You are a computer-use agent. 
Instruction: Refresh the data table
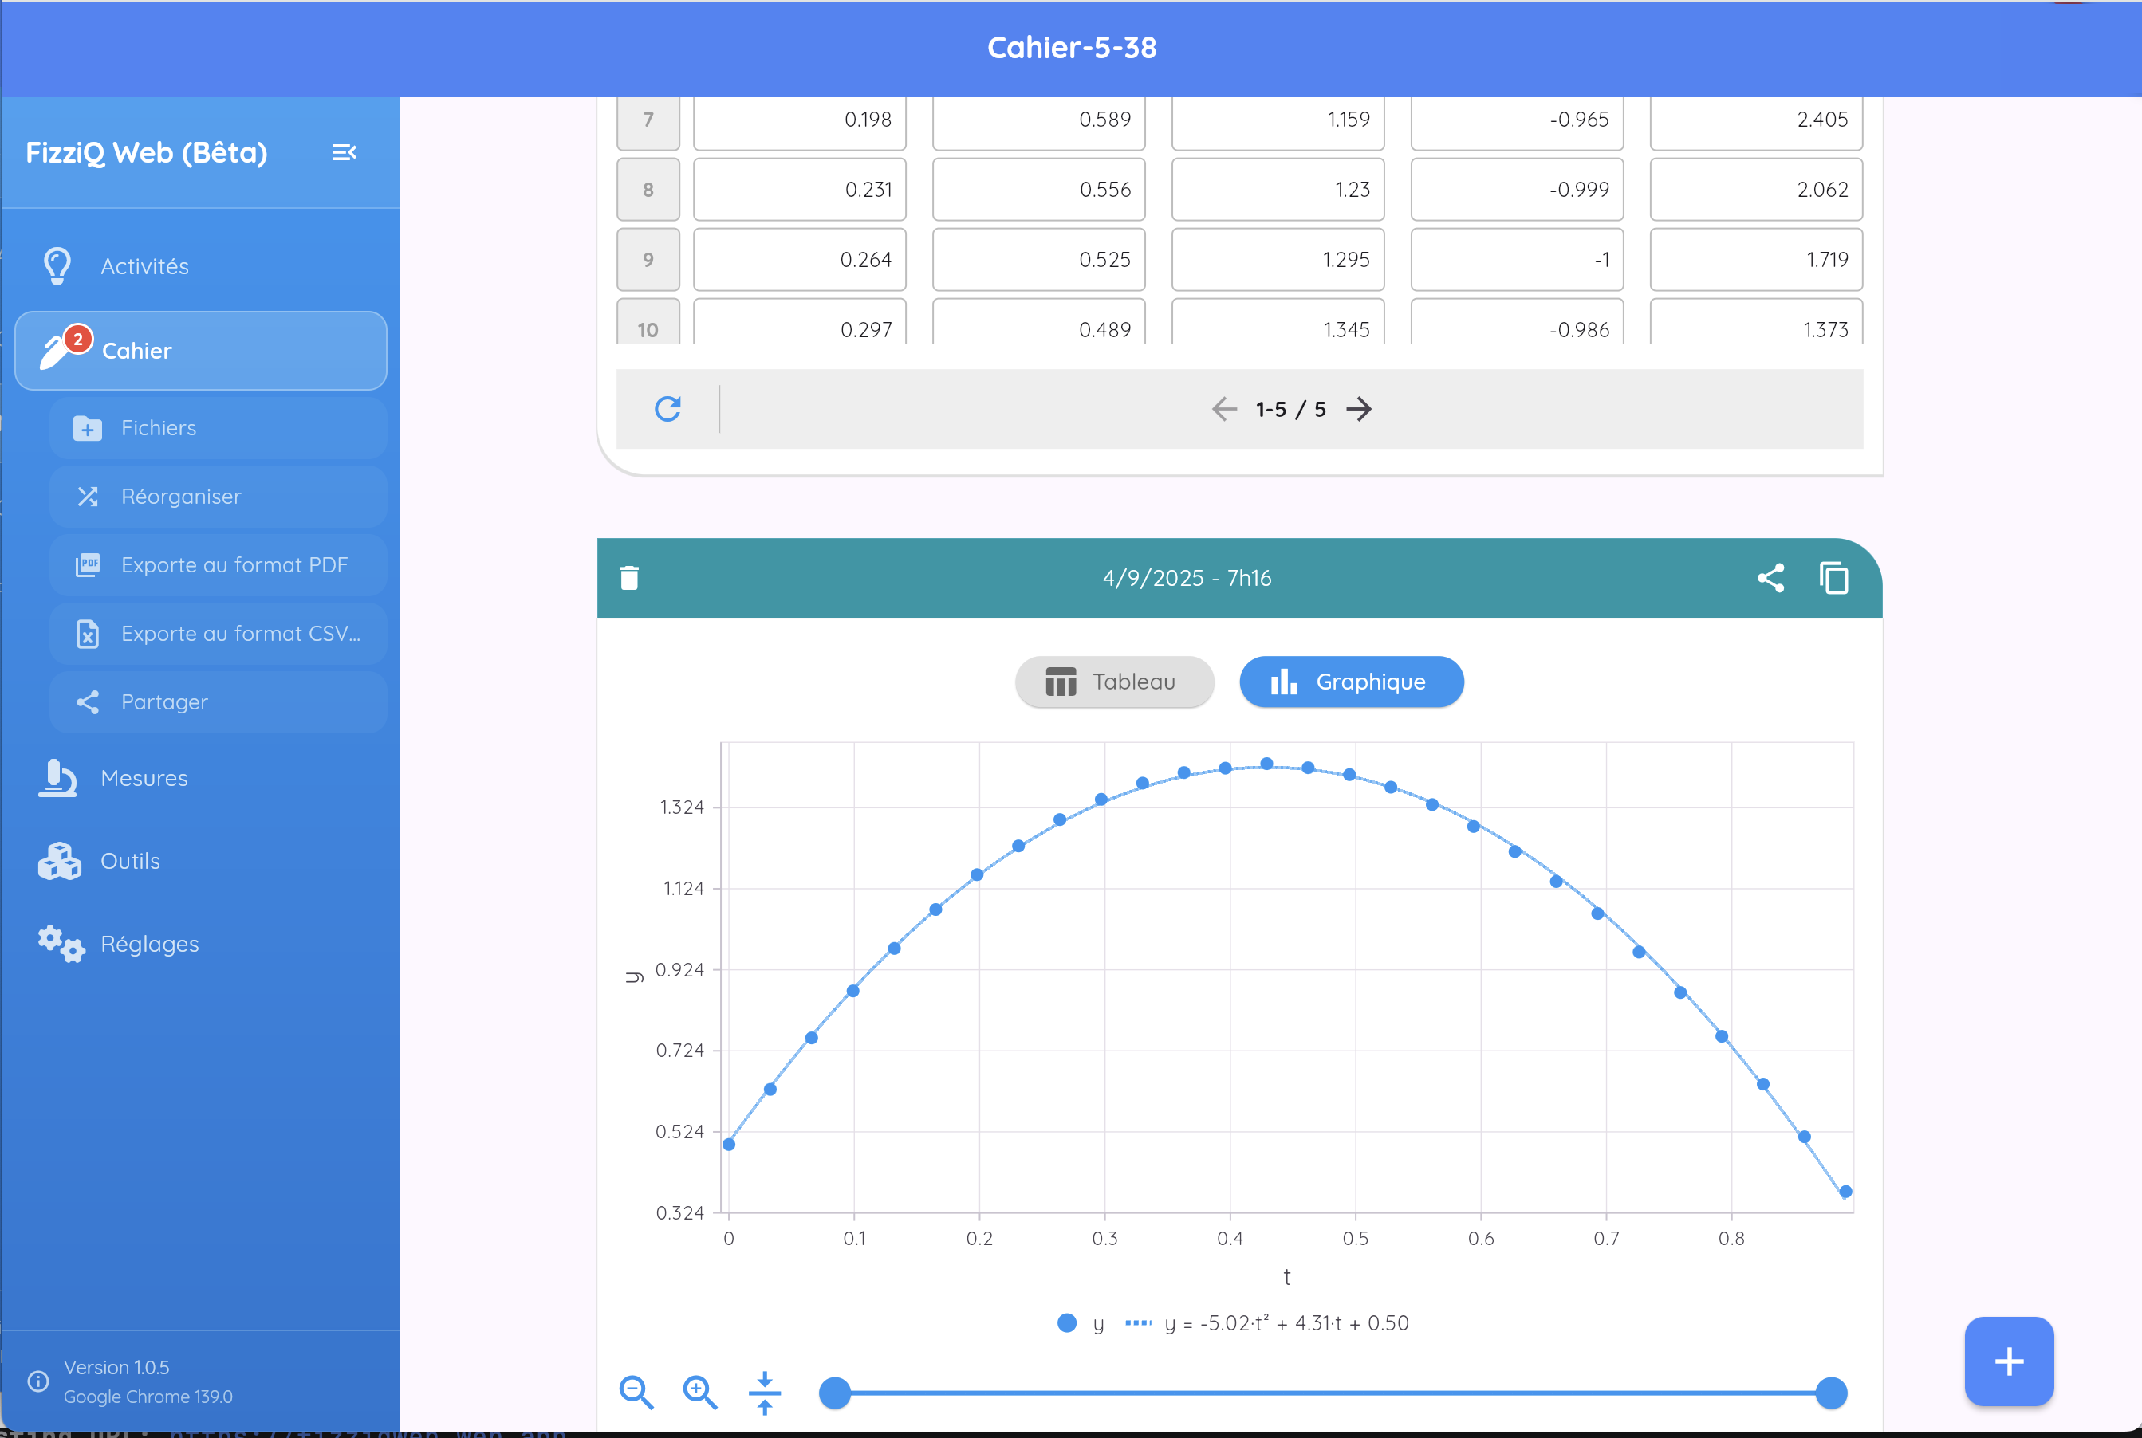[667, 409]
